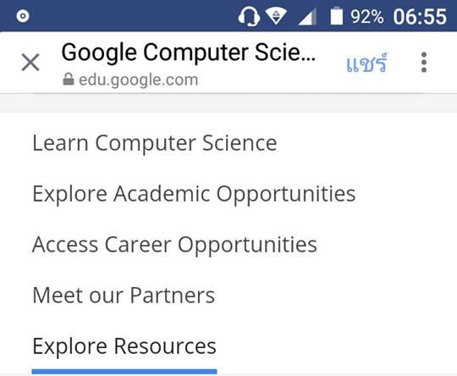Tap the battery icon showing 92%
The width and height of the screenshot is (457, 376).
click(x=336, y=16)
